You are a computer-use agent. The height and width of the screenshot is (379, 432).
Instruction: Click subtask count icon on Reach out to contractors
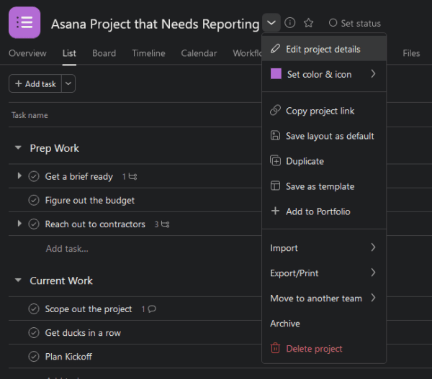pos(162,224)
